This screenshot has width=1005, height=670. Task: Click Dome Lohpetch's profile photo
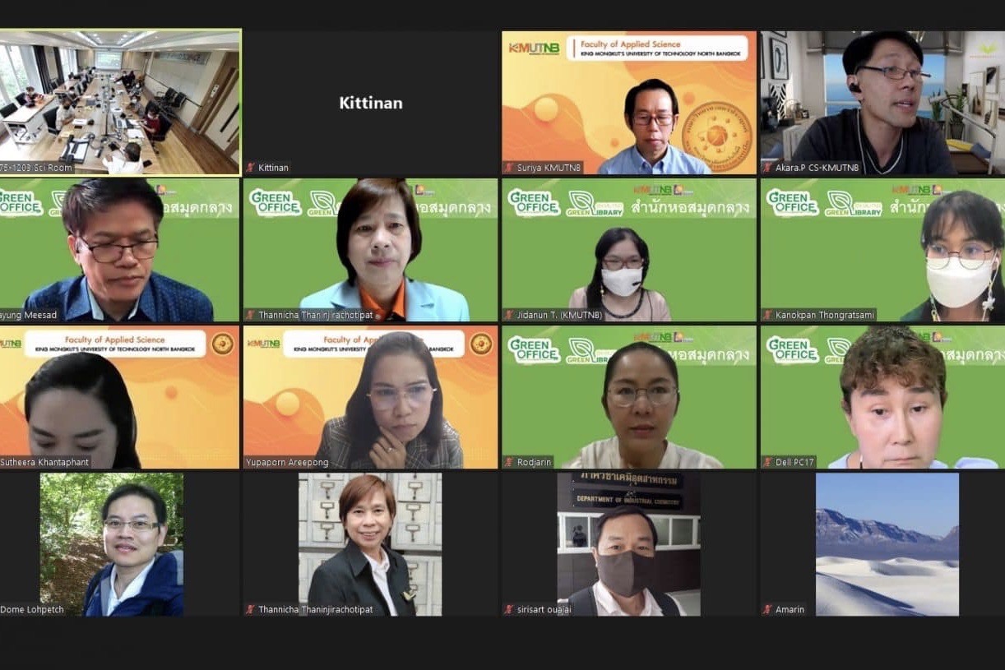(112, 544)
